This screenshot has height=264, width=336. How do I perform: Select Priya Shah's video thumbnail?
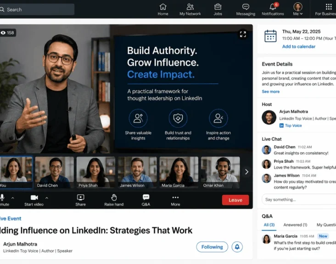pyautogui.click(x=96, y=172)
